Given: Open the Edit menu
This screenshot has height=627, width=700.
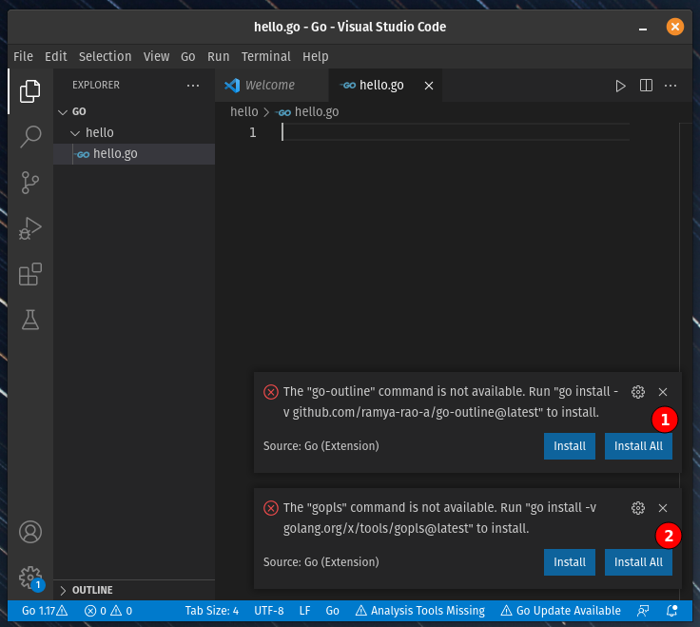Looking at the screenshot, I should pos(56,57).
